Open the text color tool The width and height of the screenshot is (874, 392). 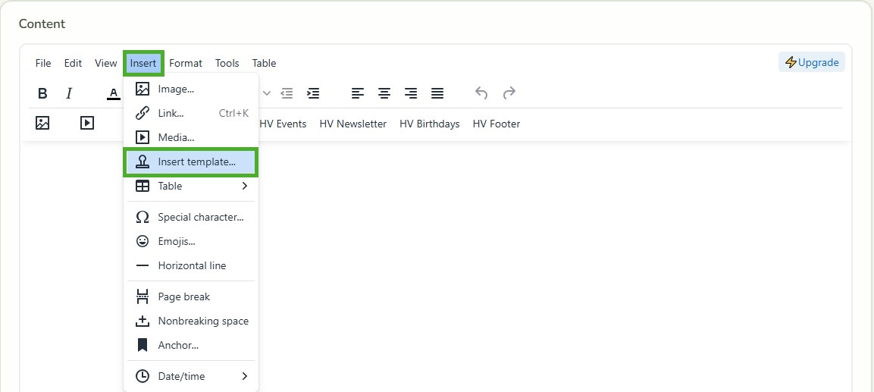[x=114, y=93]
